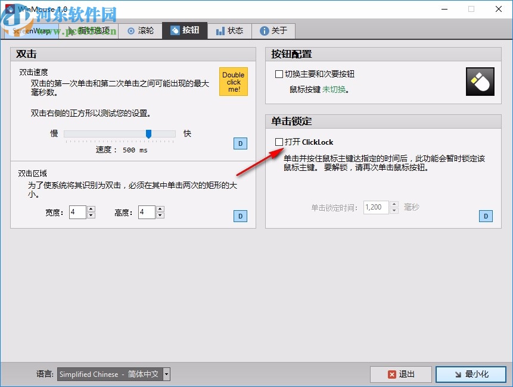Image resolution: width=513 pixels, height=387 pixels.
Task: Open the 滚轮 tab
Action: 141,31
